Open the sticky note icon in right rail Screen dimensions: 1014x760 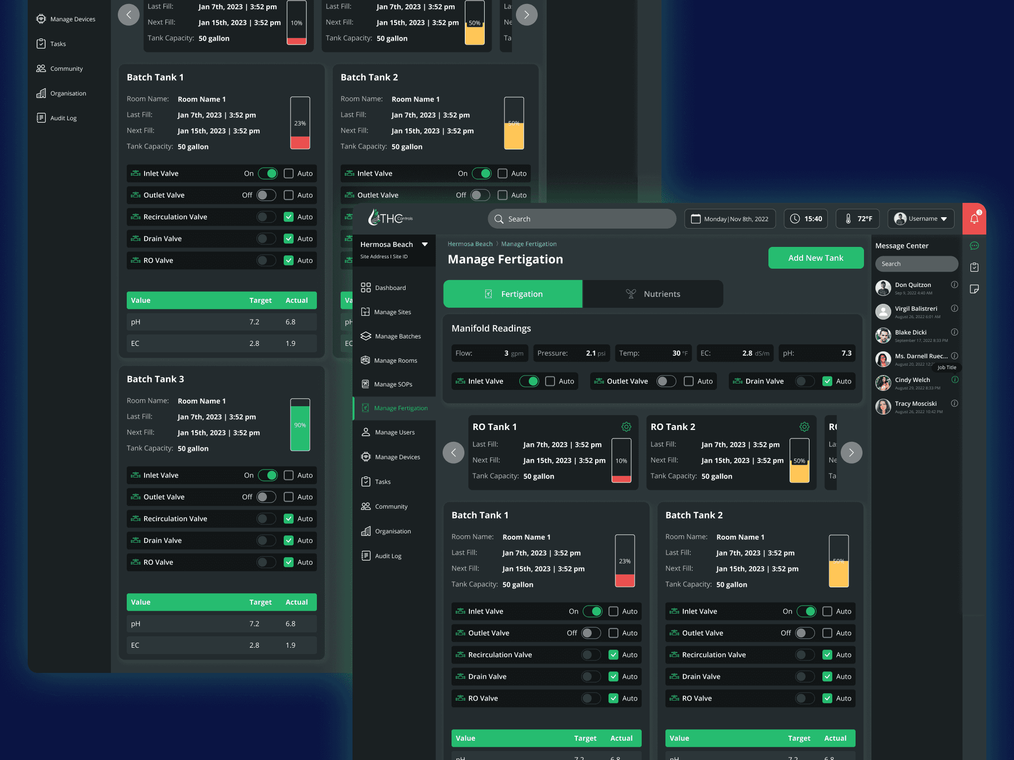pos(974,289)
